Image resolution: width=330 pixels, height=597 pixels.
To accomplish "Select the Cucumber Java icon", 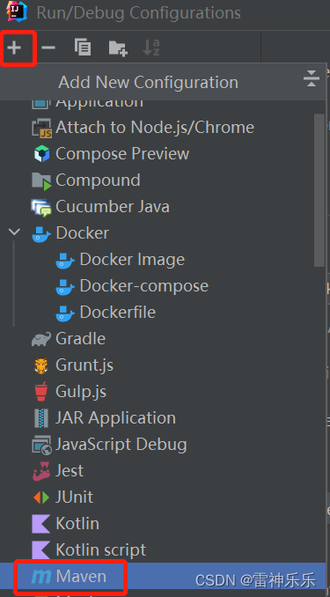I will (x=41, y=207).
